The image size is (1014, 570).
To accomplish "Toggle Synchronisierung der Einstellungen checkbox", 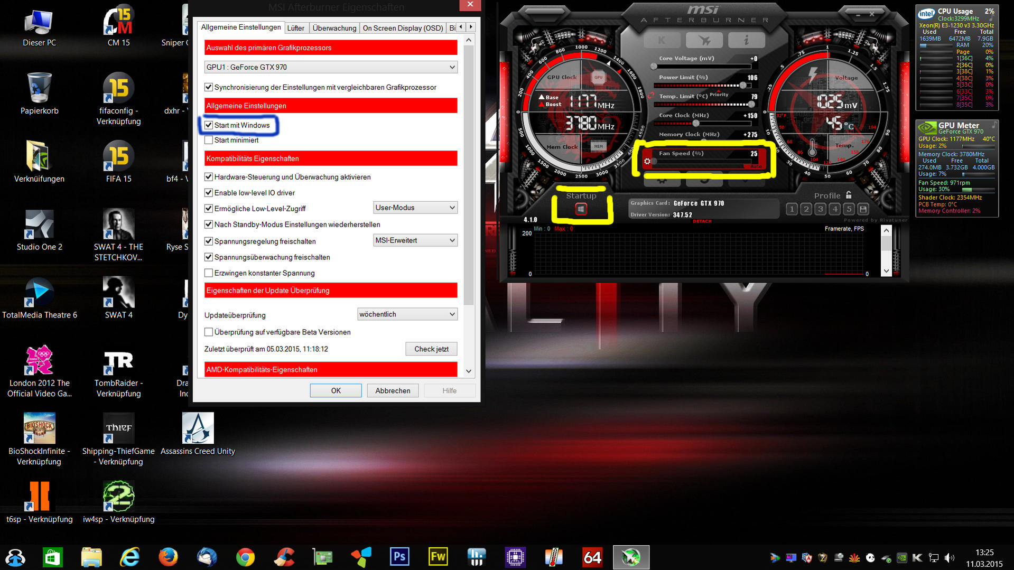I will [x=209, y=87].
